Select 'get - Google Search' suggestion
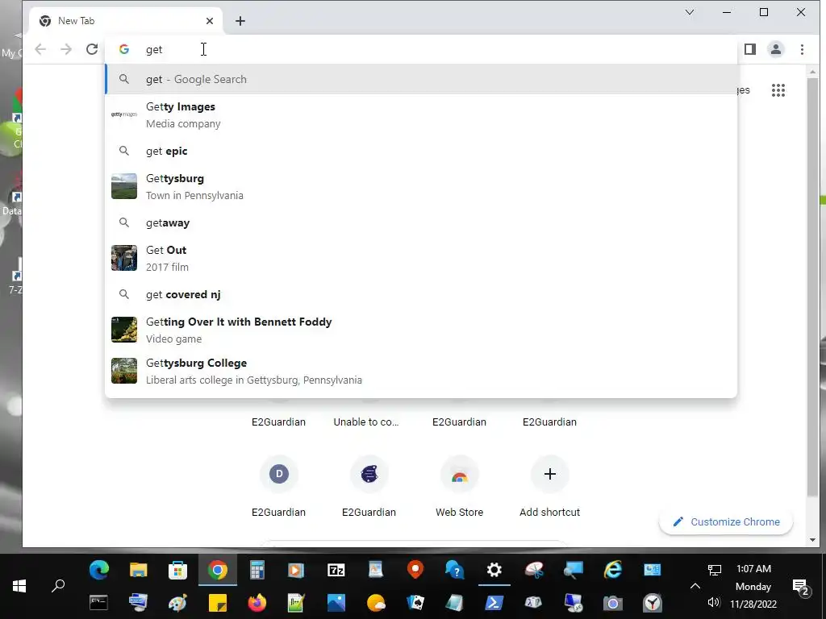The width and height of the screenshot is (826, 619). pyautogui.click(x=421, y=79)
